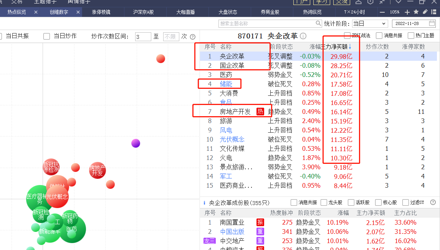Click the purple 龙三 badge
The height and width of the screenshot is (250, 440).
209,241
